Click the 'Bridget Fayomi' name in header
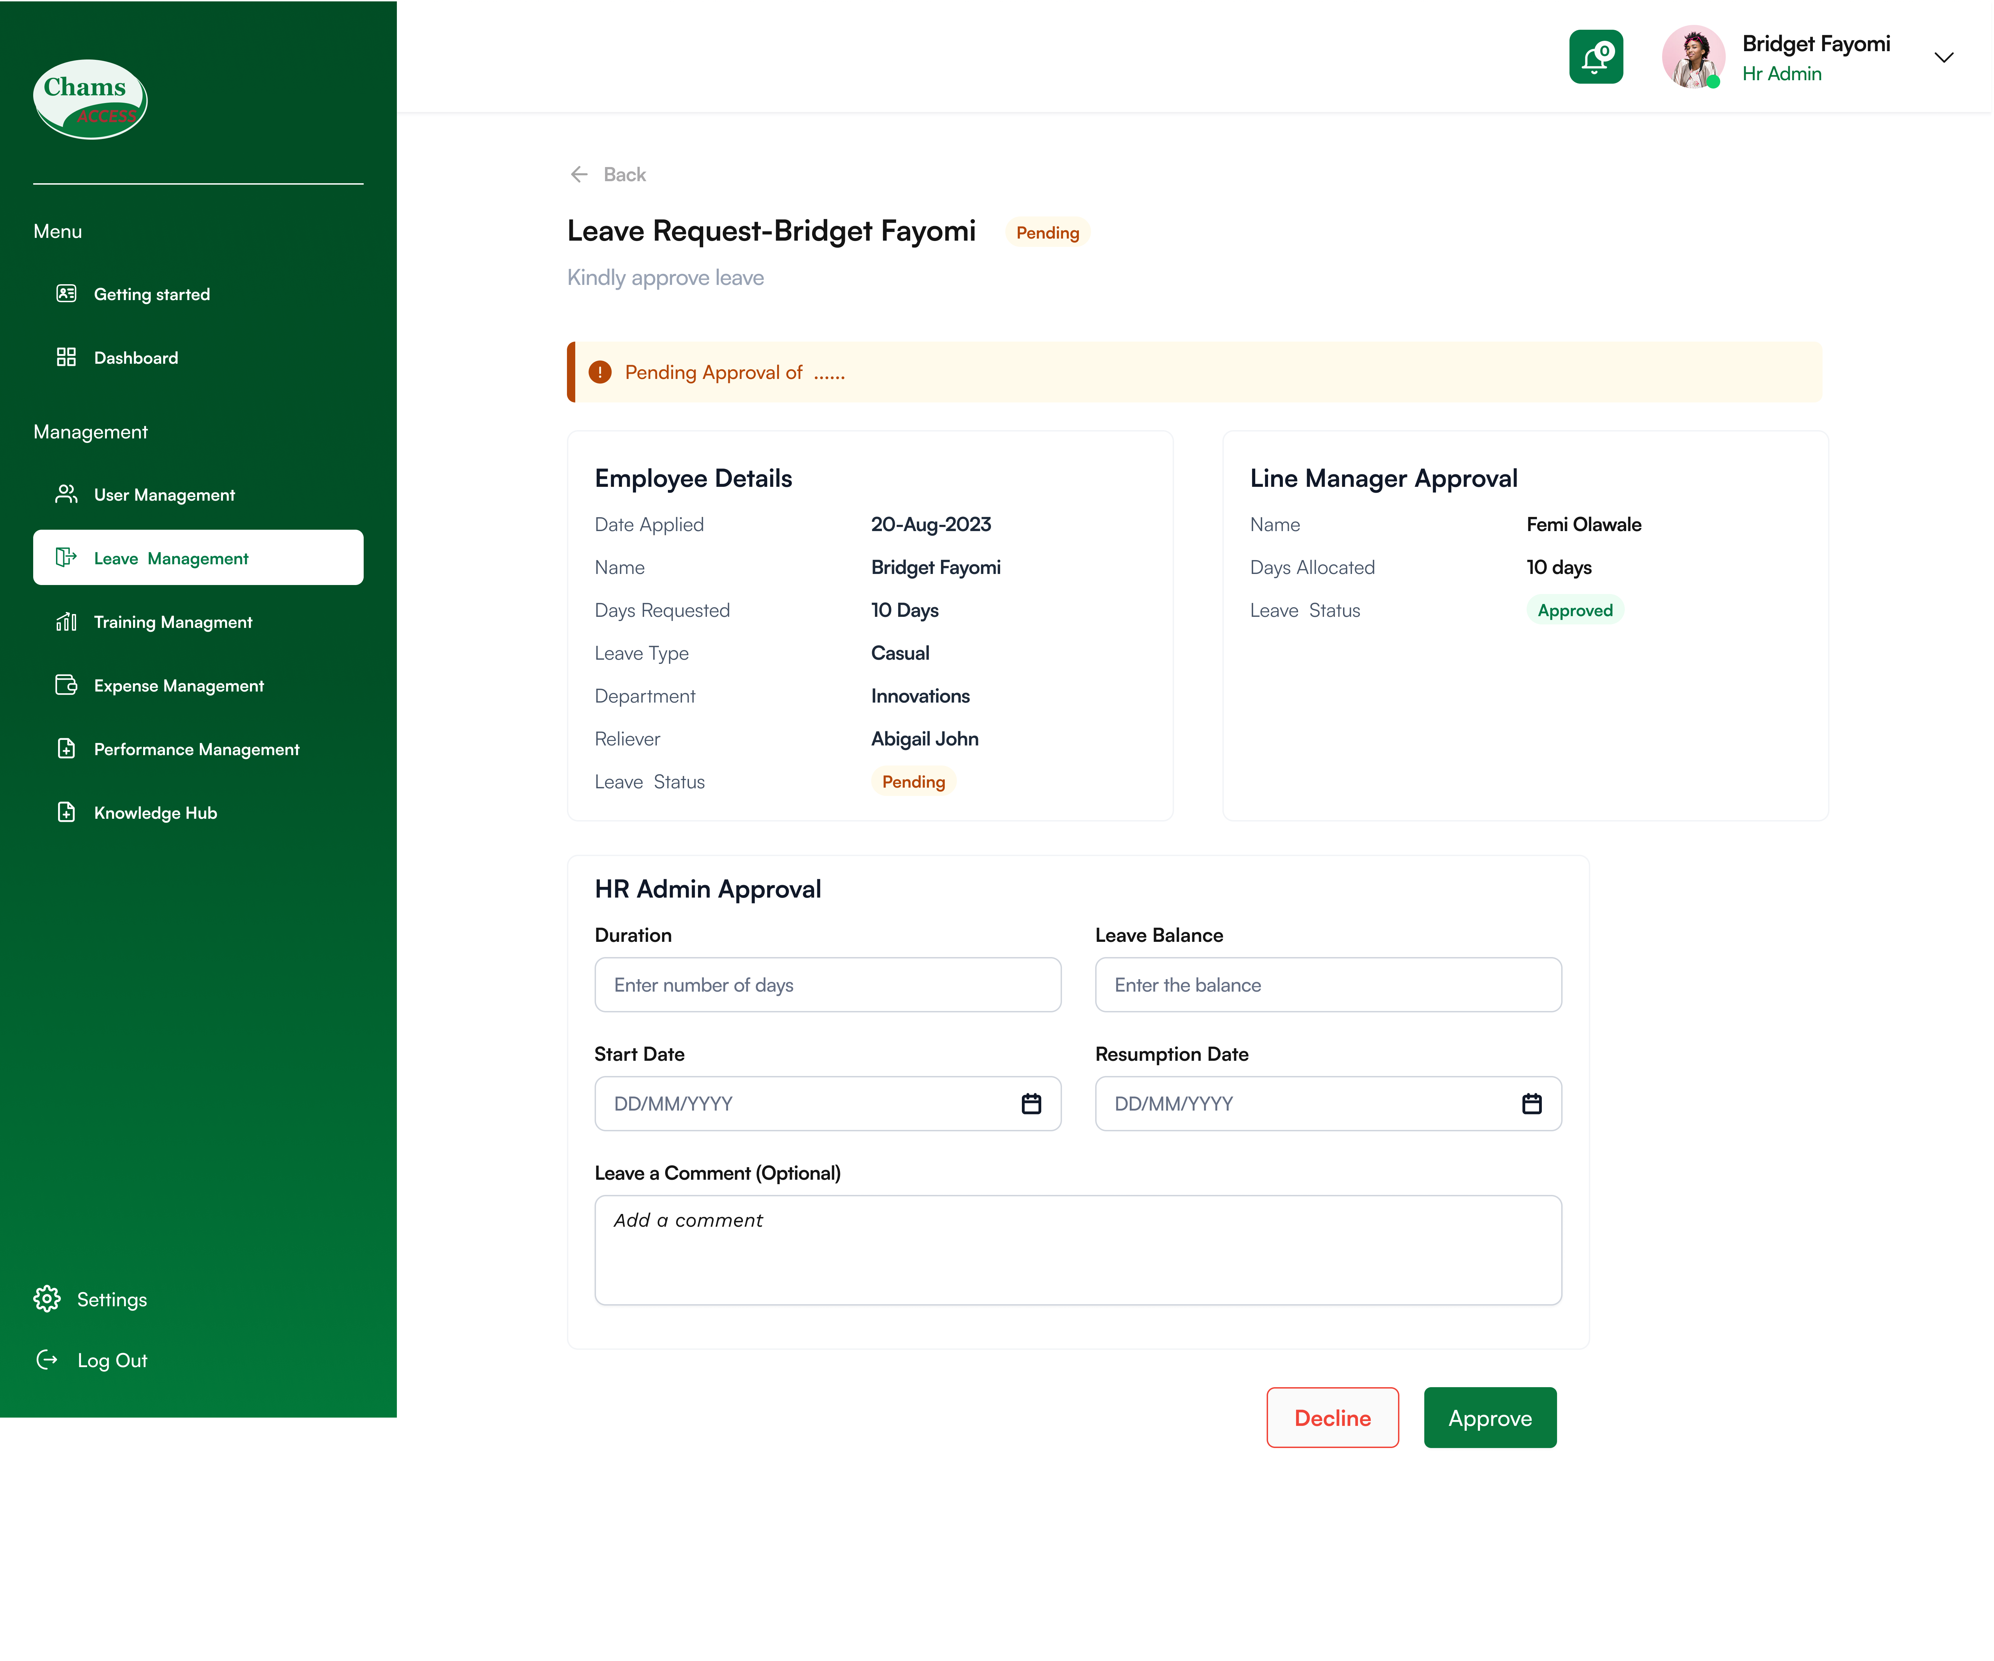This screenshot has width=1994, height=1661. click(1816, 44)
